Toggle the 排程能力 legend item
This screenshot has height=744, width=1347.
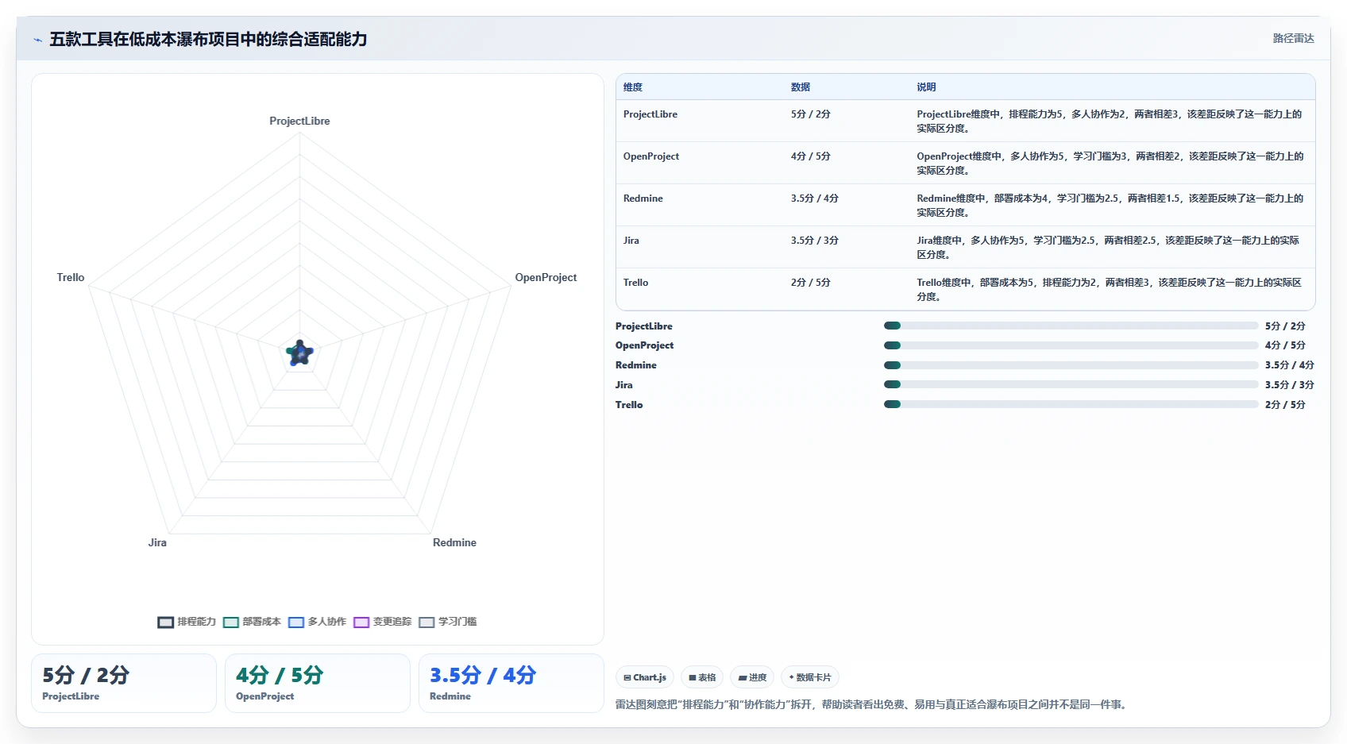(x=187, y=622)
